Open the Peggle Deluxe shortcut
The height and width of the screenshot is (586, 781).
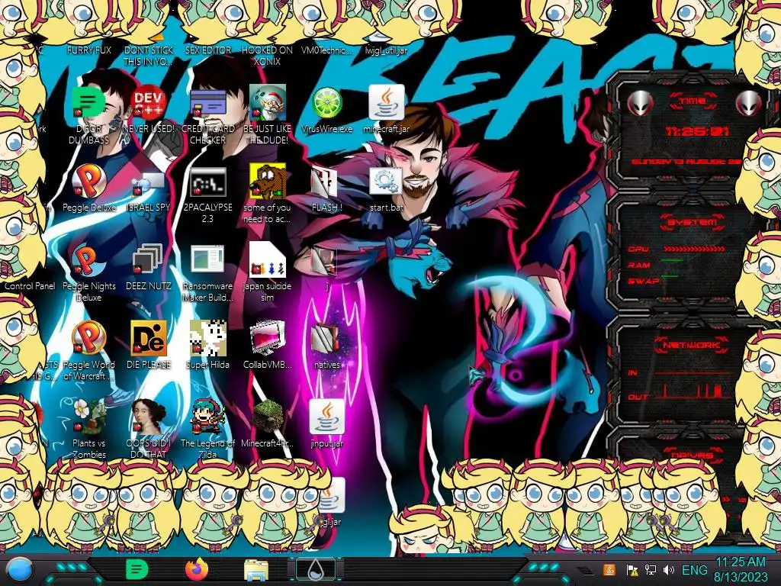tap(88, 182)
